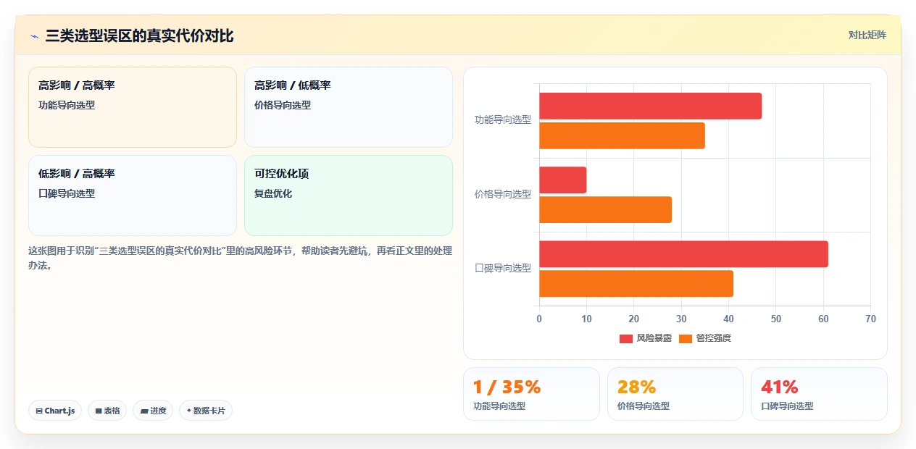
Task: Click chart y-axis label 口碑导向选型
Action: click(503, 268)
